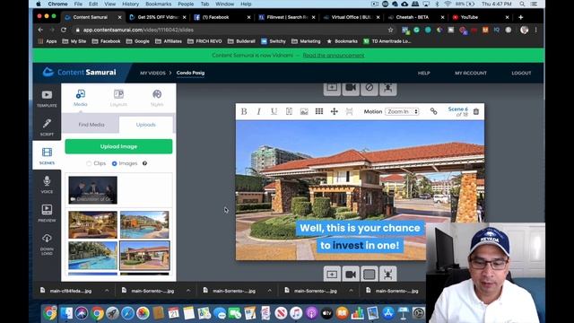Switch to the Facebook browser tab
Viewport: 574px width, 323px height.
coord(222,17)
